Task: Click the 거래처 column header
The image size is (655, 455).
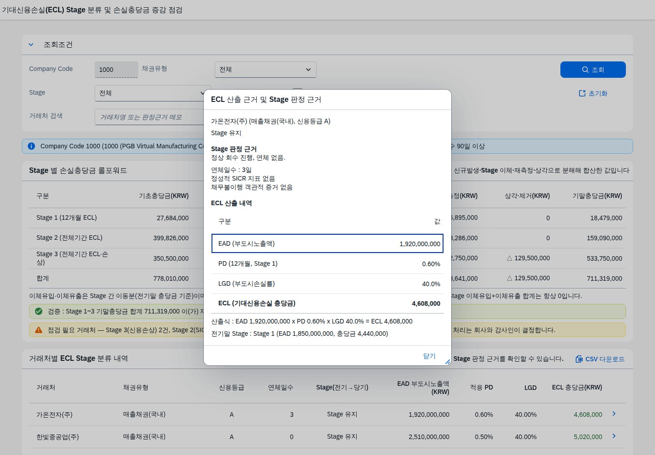Action: pos(46,387)
